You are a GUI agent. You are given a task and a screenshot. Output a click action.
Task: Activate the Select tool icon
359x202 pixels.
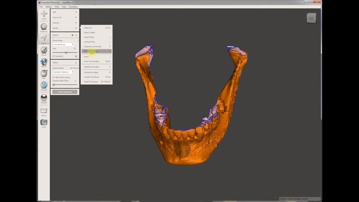coord(44,39)
